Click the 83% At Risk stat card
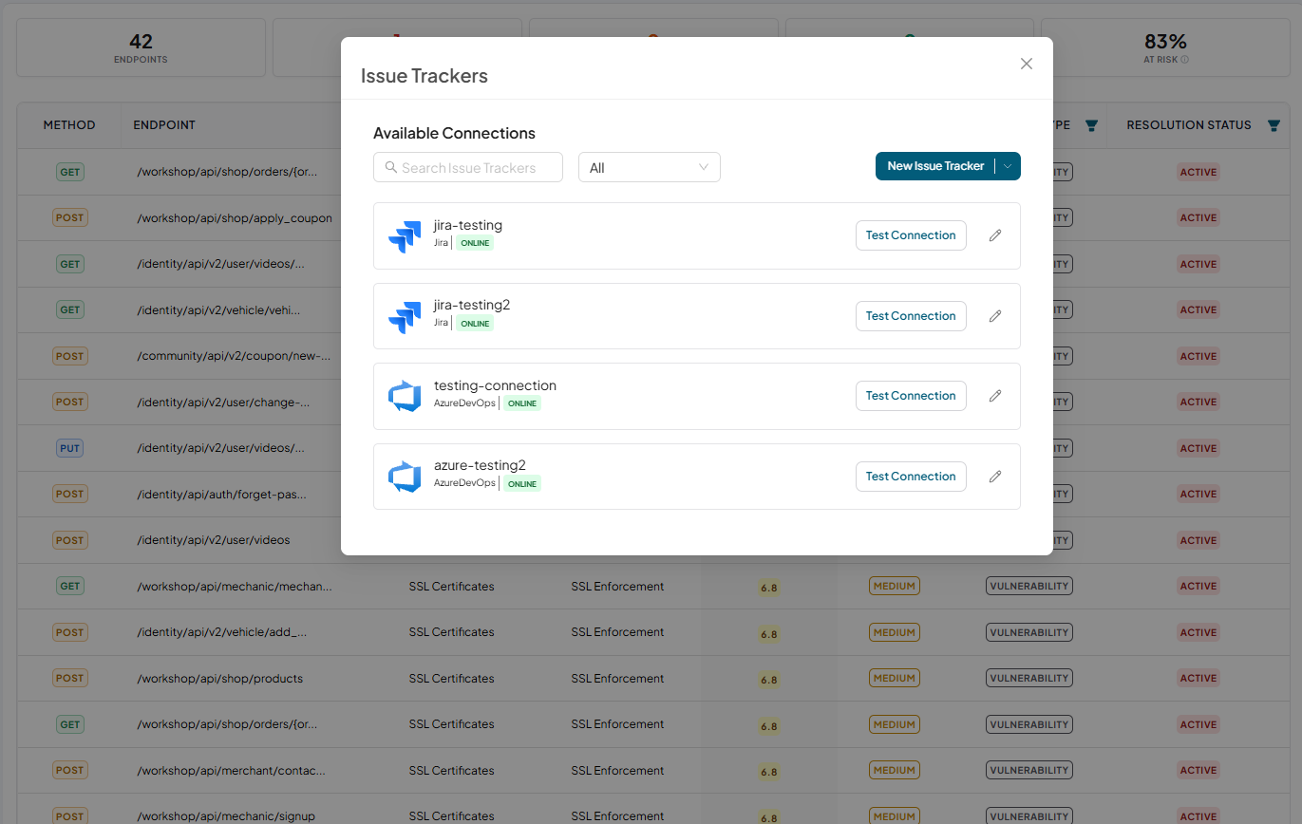 tap(1165, 47)
